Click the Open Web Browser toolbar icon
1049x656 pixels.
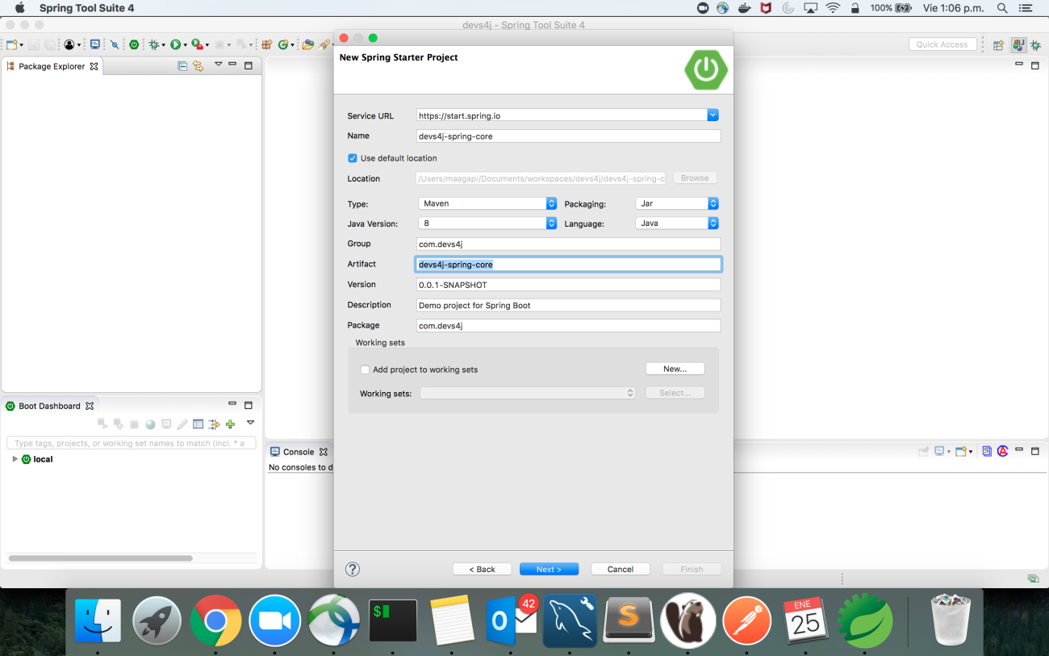pyautogui.click(x=96, y=44)
